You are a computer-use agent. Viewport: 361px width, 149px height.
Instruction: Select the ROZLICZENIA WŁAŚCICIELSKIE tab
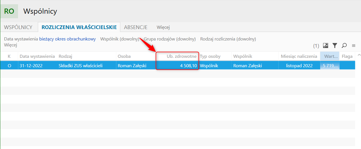click(x=79, y=27)
